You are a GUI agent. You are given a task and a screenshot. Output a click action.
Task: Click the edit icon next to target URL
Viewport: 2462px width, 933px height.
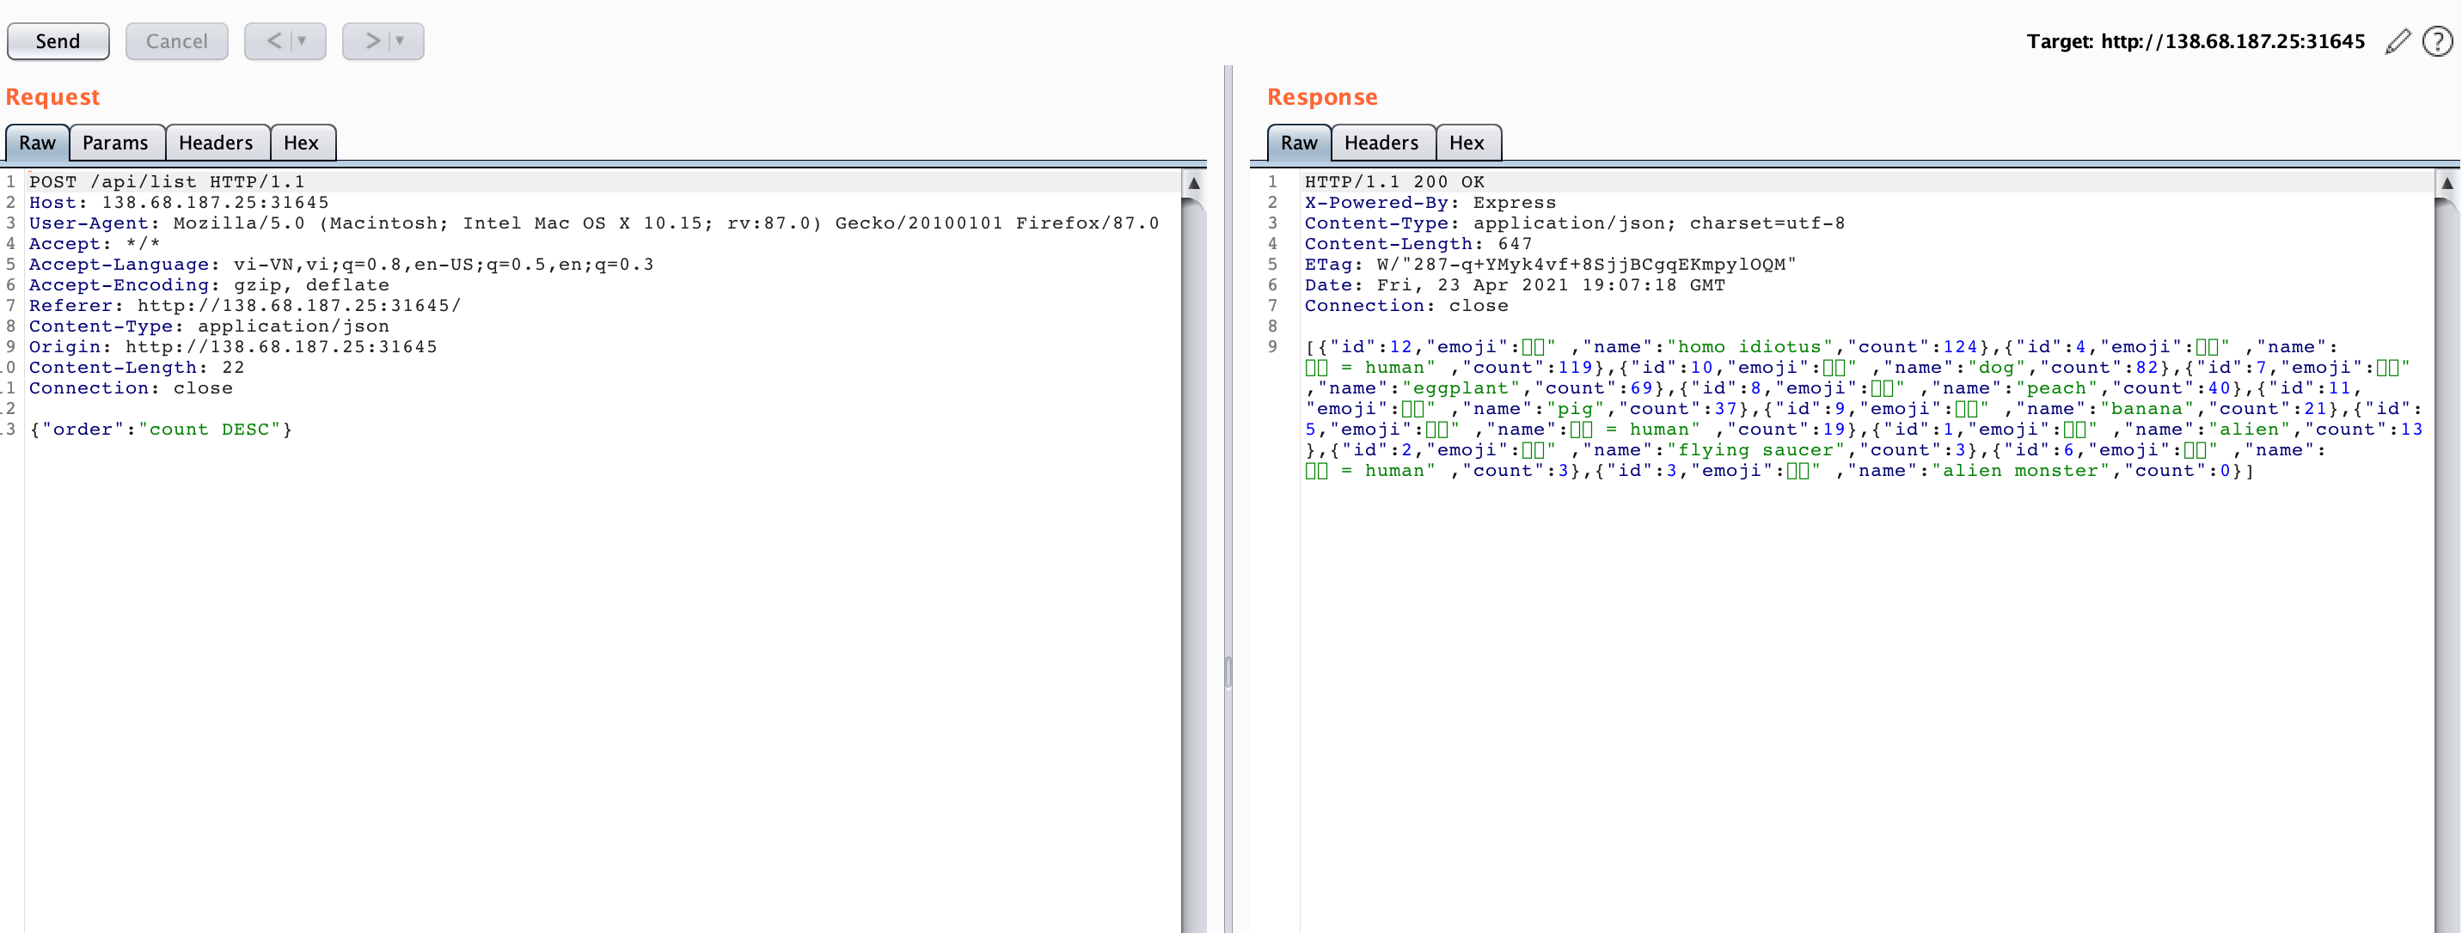[2394, 40]
